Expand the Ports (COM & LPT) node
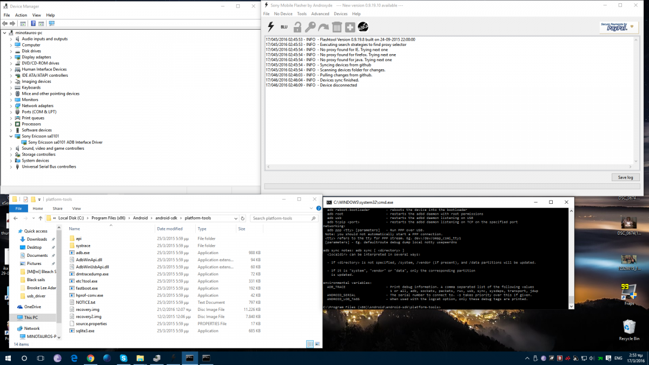The width and height of the screenshot is (649, 365). pos(11,112)
